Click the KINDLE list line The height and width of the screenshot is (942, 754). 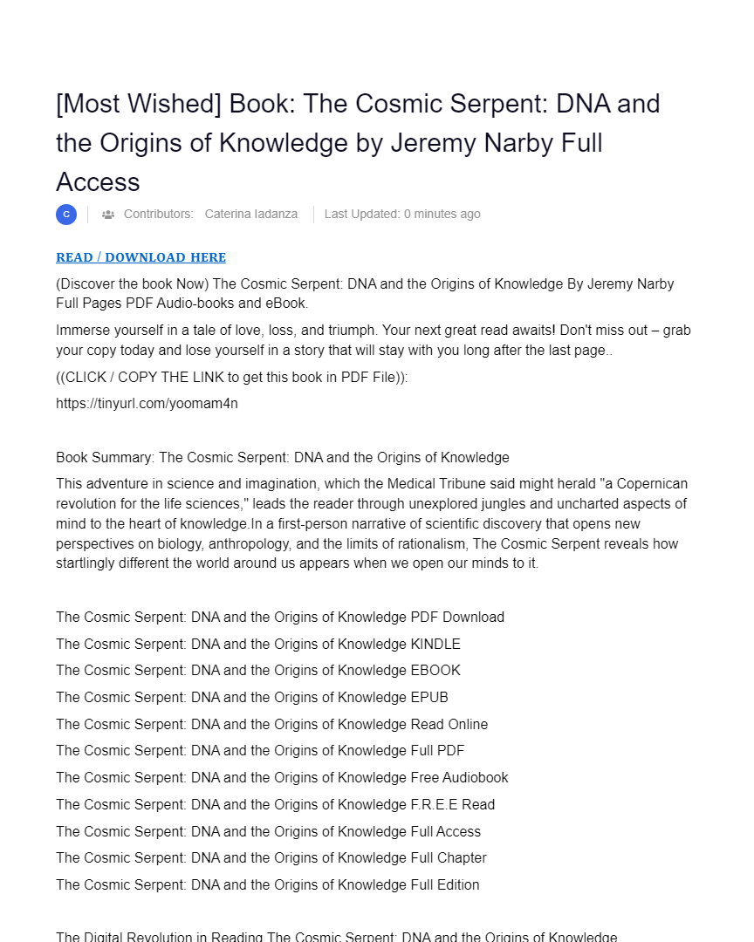coord(257,645)
